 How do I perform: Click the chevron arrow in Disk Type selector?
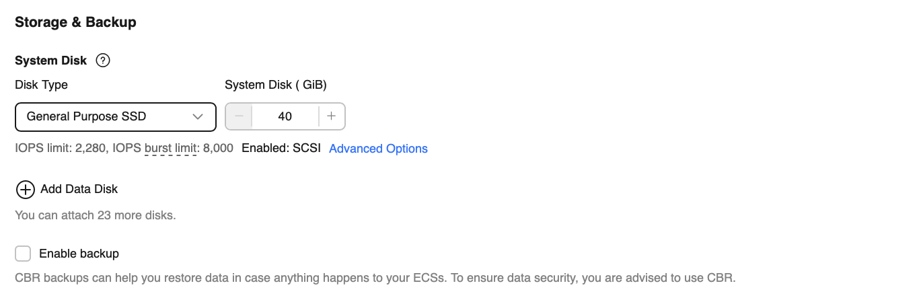coord(198,116)
